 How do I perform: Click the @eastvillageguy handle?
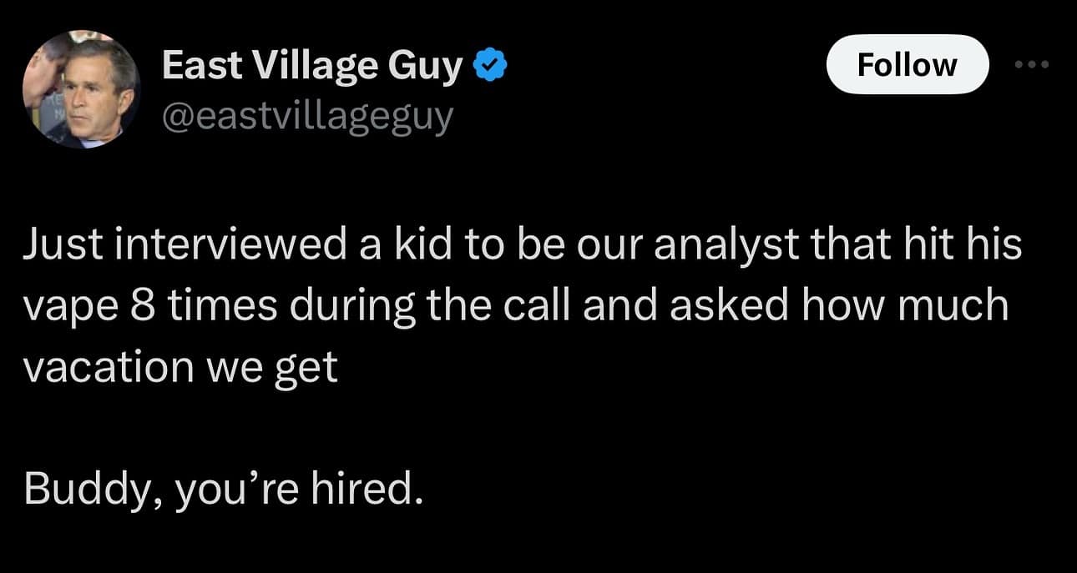[x=306, y=116]
